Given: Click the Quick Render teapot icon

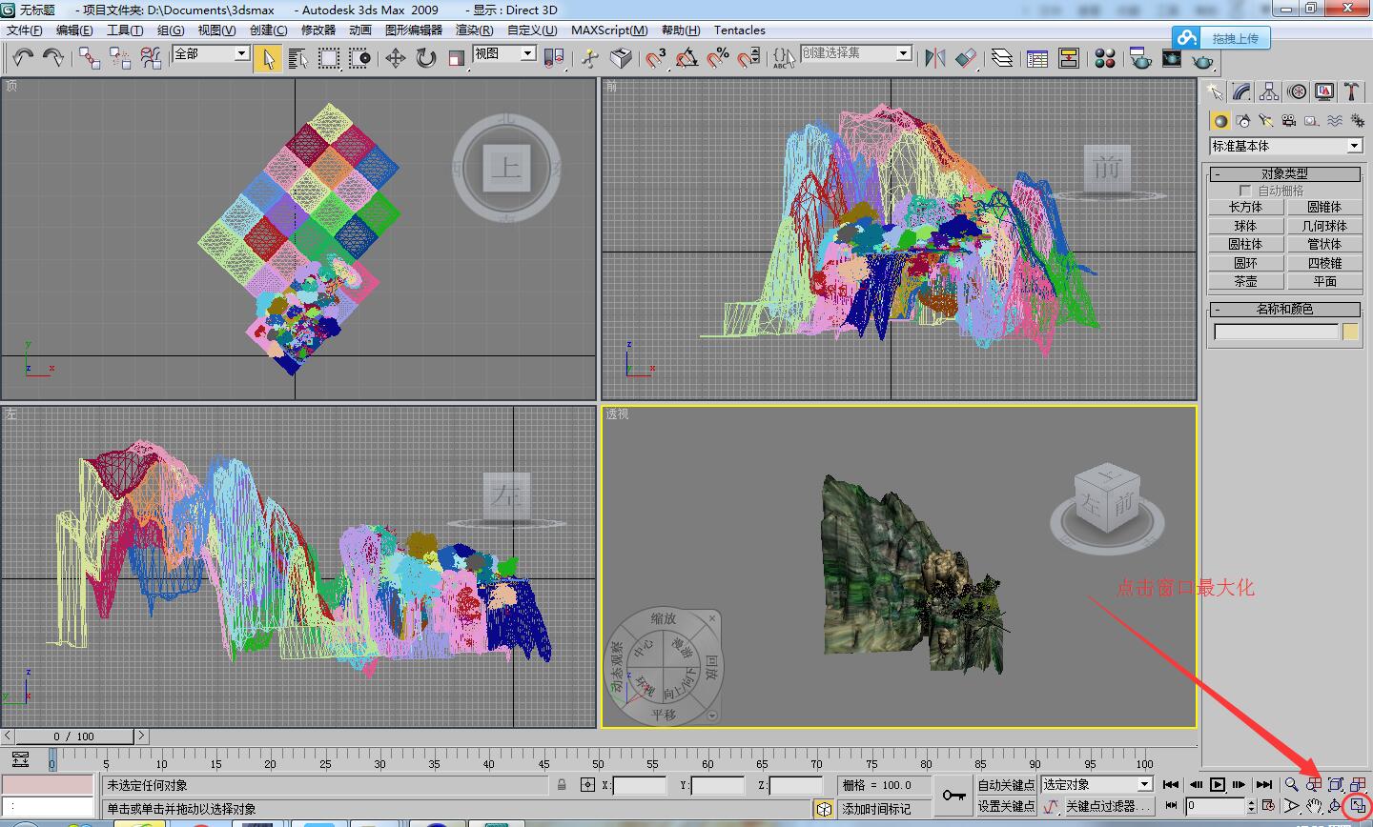Looking at the screenshot, I should pyautogui.click(x=1203, y=59).
